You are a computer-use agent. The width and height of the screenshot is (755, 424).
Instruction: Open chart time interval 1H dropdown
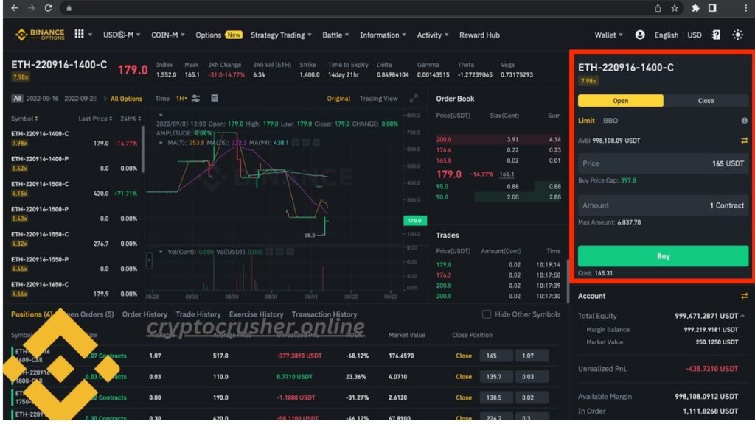(181, 99)
